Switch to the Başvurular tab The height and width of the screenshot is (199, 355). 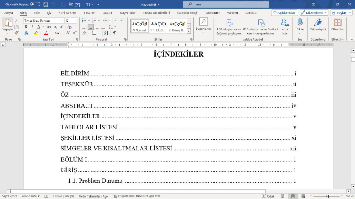(128, 13)
